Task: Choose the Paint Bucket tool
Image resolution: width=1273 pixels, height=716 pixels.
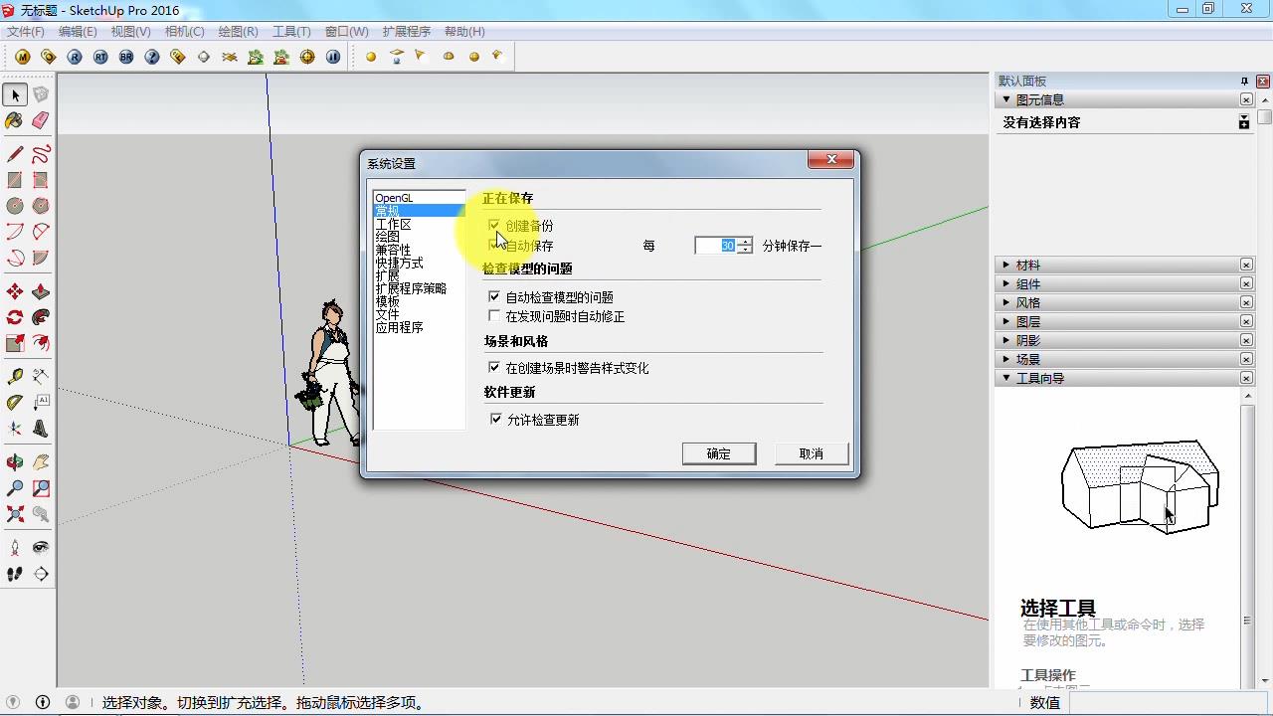Action: (15, 120)
